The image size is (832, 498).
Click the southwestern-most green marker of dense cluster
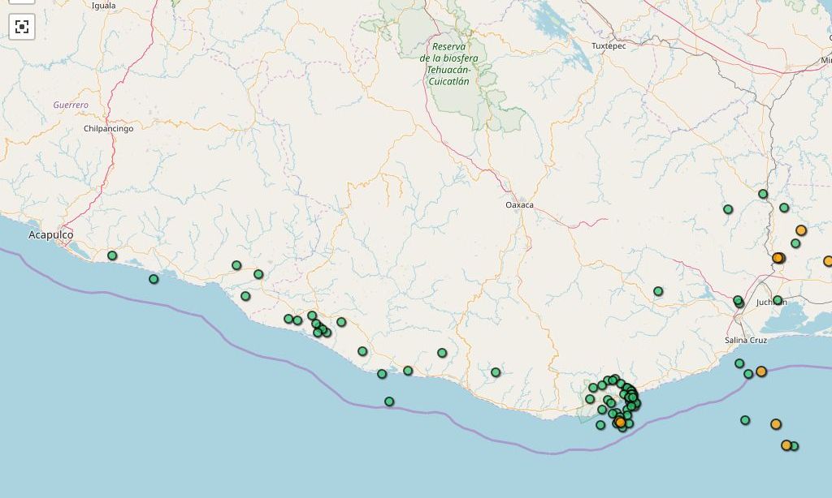[600, 425]
